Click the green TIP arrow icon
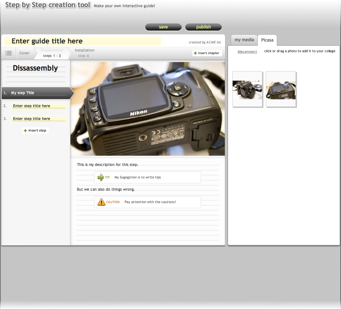 101,177
